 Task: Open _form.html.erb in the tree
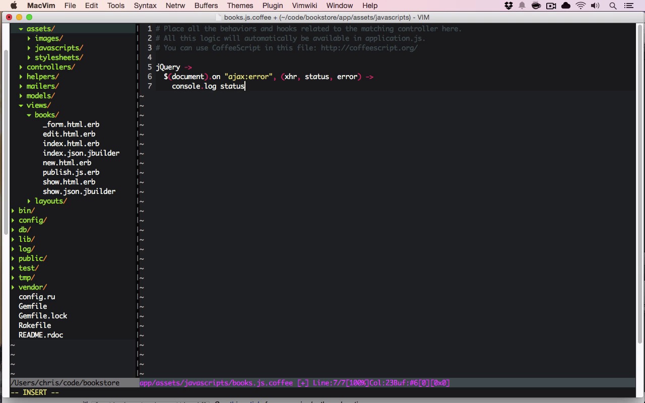coord(71,124)
